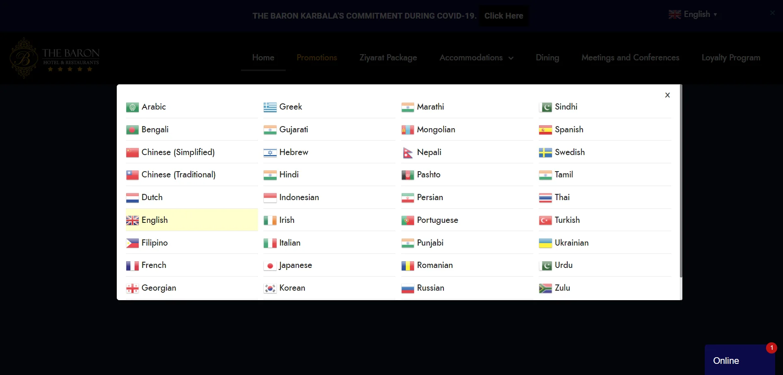Click the Arabic language flag icon
The height and width of the screenshot is (375, 783).
tap(132, 107)
